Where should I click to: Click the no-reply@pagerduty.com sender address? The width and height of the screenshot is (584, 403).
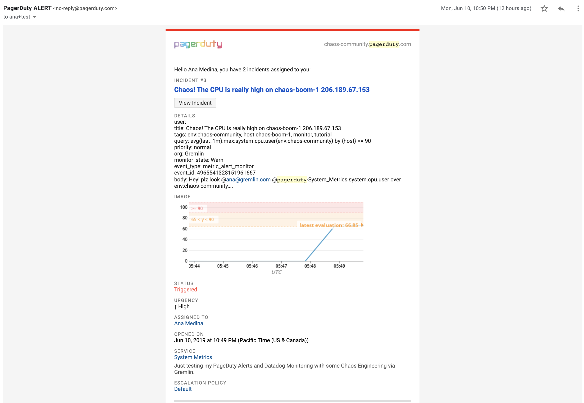click(85, 8)
